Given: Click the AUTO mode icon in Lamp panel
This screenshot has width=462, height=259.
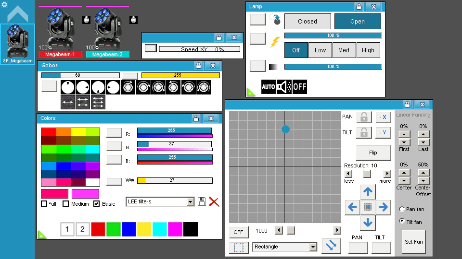Looking at the screenshot, I should [268, 87].
